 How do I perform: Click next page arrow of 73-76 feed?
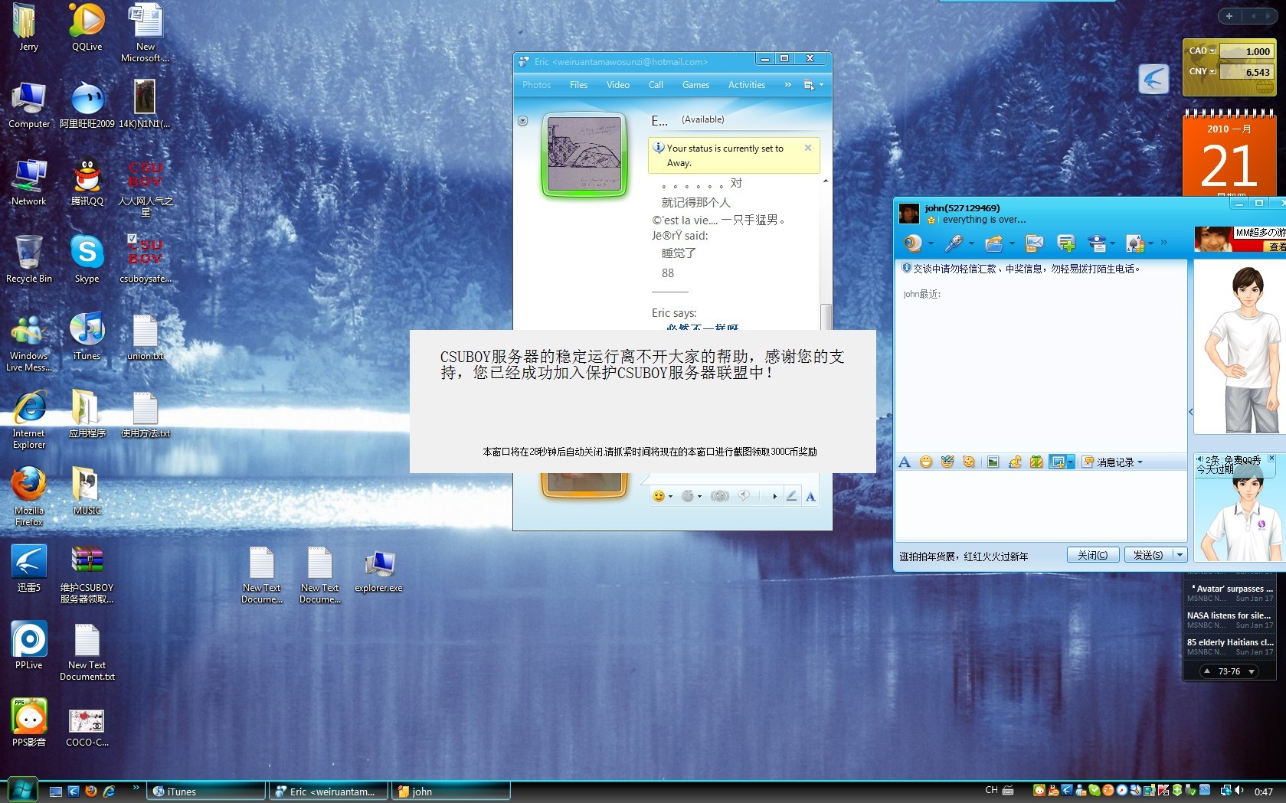tap(1252, 671)
